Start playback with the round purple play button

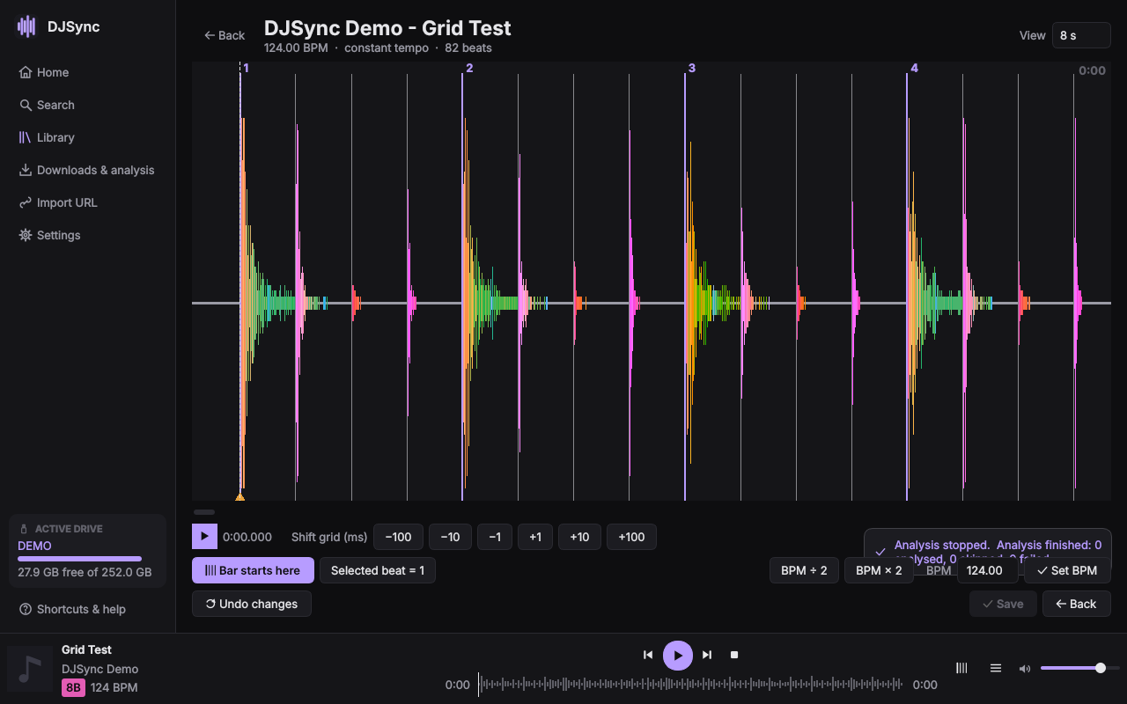[678, 655]
